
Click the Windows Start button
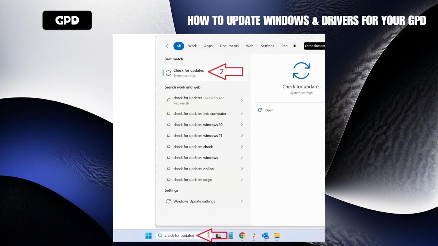[148, 236]
